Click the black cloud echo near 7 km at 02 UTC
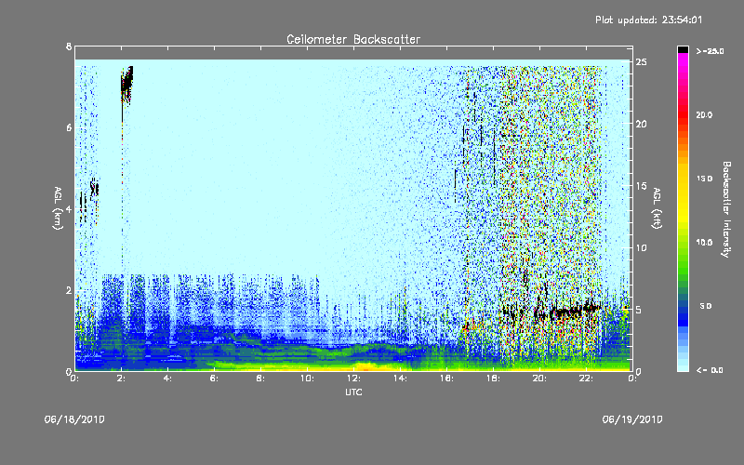This screenshot has width=744, height=465. coord(126,85)
